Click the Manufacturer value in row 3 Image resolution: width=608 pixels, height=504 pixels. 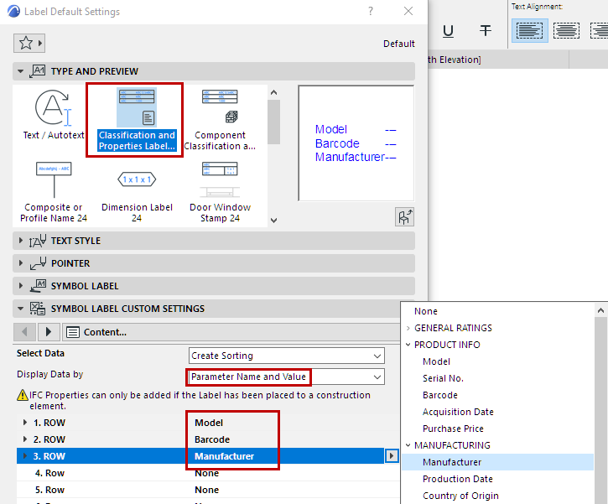pos(224,456)
